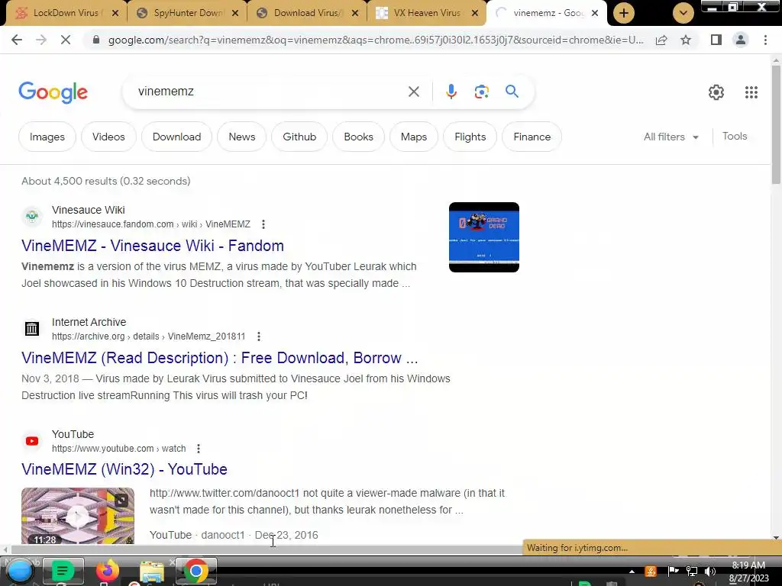Screen dimensions: 782x586
Task: Open the network tray icon
Action: (x=692, y=571)
